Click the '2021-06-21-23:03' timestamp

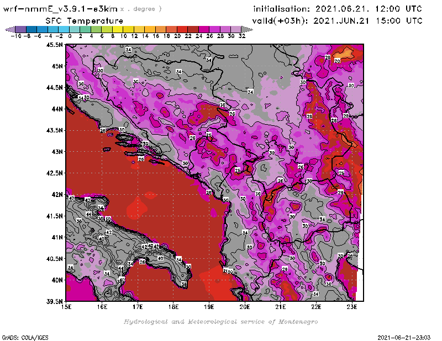(x=404, y=338)
